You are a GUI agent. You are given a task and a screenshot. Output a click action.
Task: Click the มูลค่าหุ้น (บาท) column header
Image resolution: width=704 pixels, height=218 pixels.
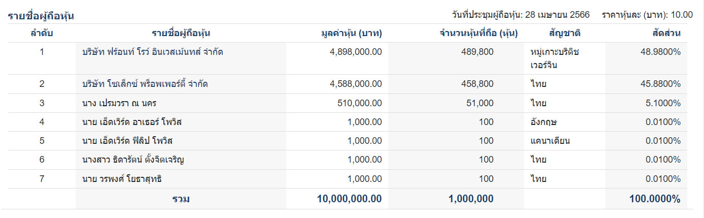[351, 34]
